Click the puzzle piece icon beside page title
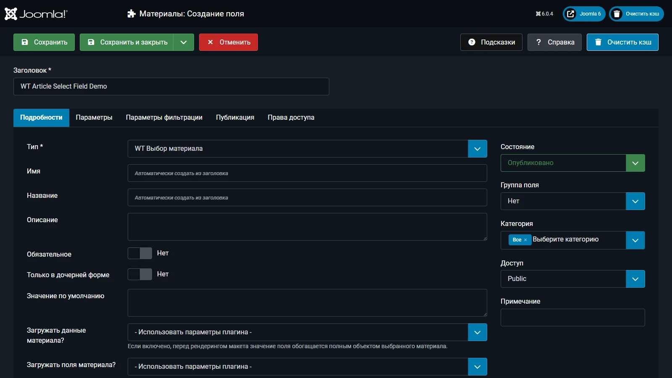 coord(131,14)
